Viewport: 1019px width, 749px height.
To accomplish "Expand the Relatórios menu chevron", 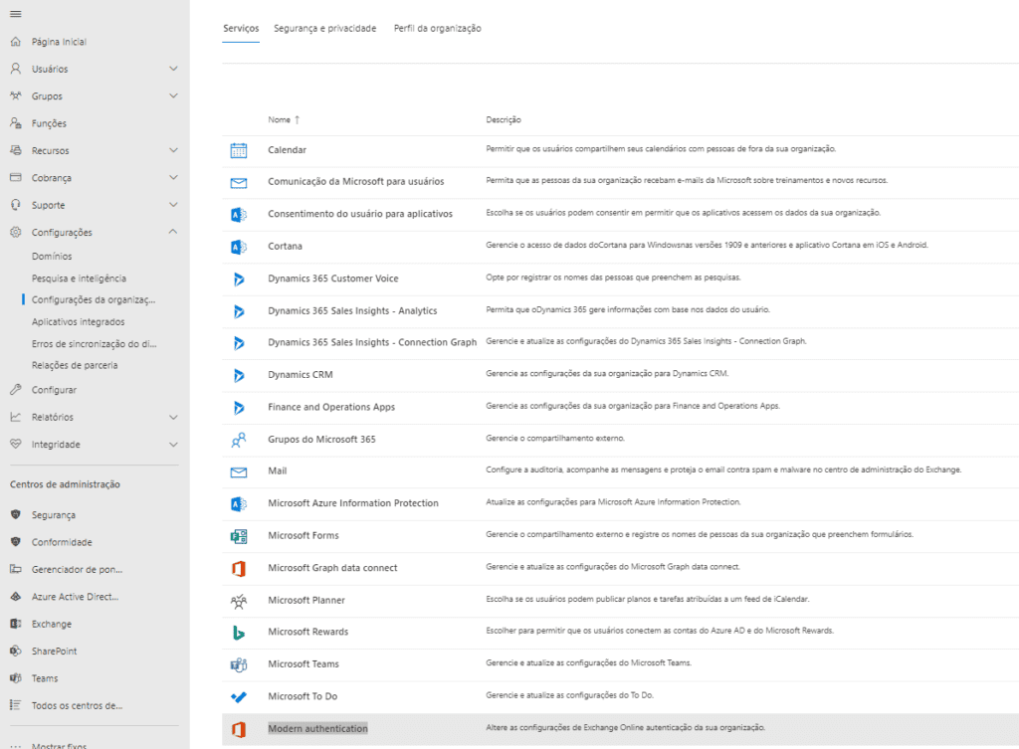I will click(x=173, y=417).
